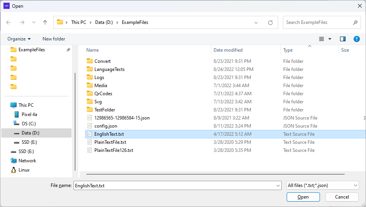Click the date 8/24/2022 12:05 PM
This screenshot has width=366, height=207.
pyautogui.click(x=233, y=69)
